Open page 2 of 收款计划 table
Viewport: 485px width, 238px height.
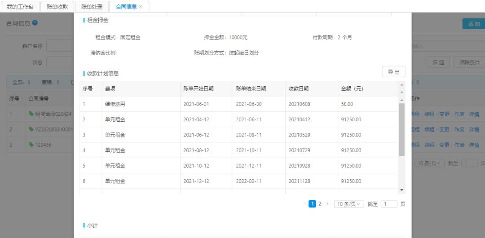320,203
